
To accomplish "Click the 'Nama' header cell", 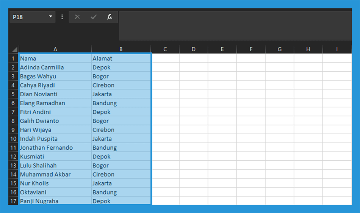I will (x=55, y=58).
